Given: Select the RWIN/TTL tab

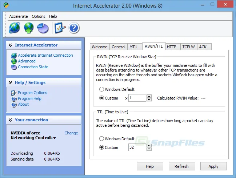Looking at the screenshot, I should 154,46.
